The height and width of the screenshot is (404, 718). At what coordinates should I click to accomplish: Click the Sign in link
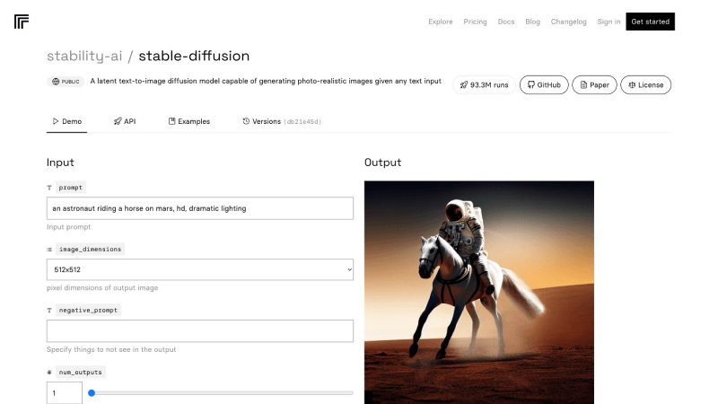point(609,22)
